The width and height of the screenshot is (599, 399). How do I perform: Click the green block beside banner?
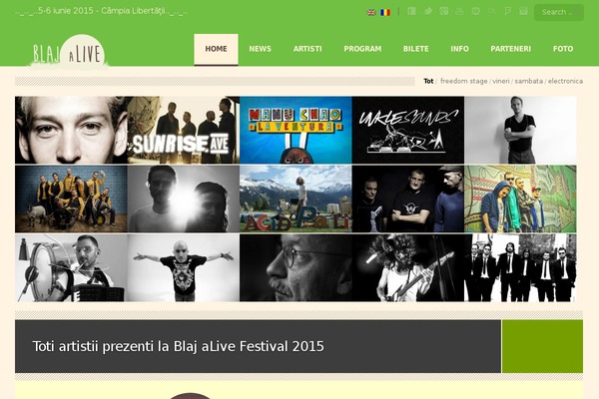pos(542,346)
